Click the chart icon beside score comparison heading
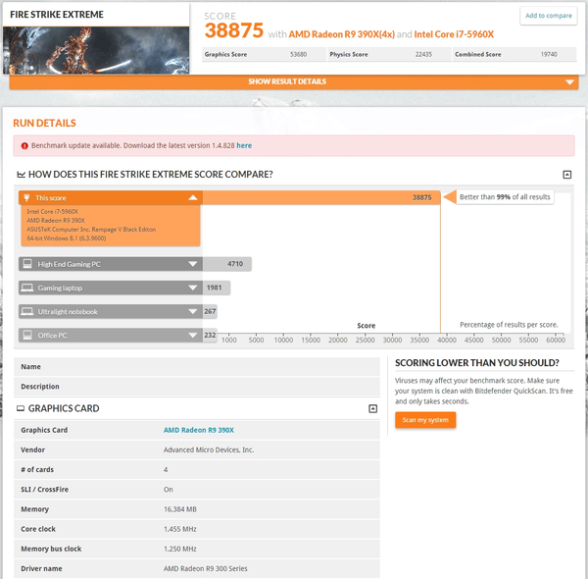The width and height of the screenshot is (588, 579). click(21, 175)
